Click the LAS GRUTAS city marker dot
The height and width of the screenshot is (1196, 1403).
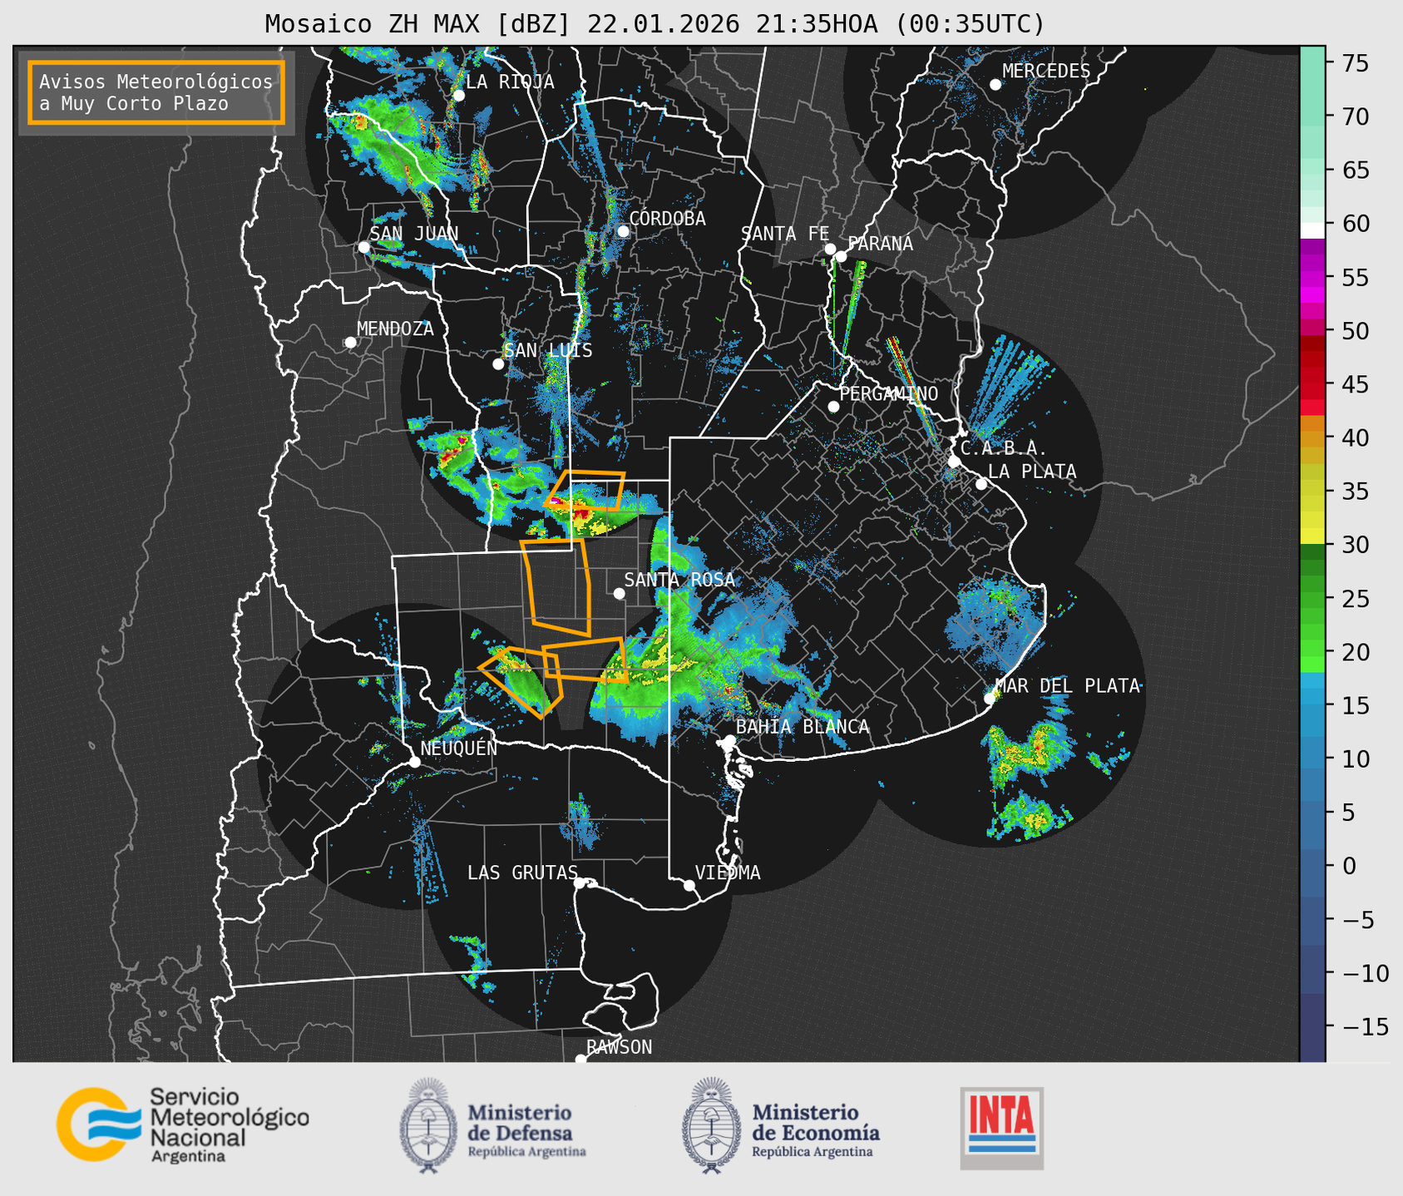[x=580, y=883]
